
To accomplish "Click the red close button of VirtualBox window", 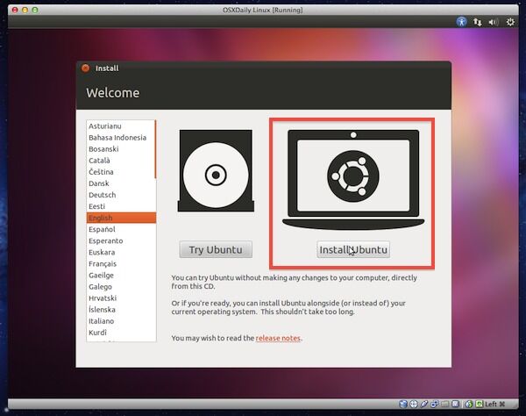I will click(15, 10).
